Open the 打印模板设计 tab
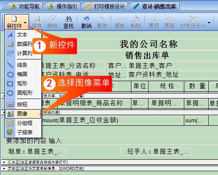The image size is (218, 175). click(105, 6)
